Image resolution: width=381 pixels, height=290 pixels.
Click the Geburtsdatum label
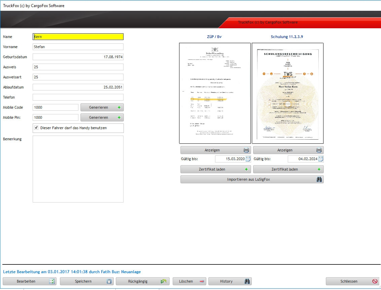(x=15, y=57)
